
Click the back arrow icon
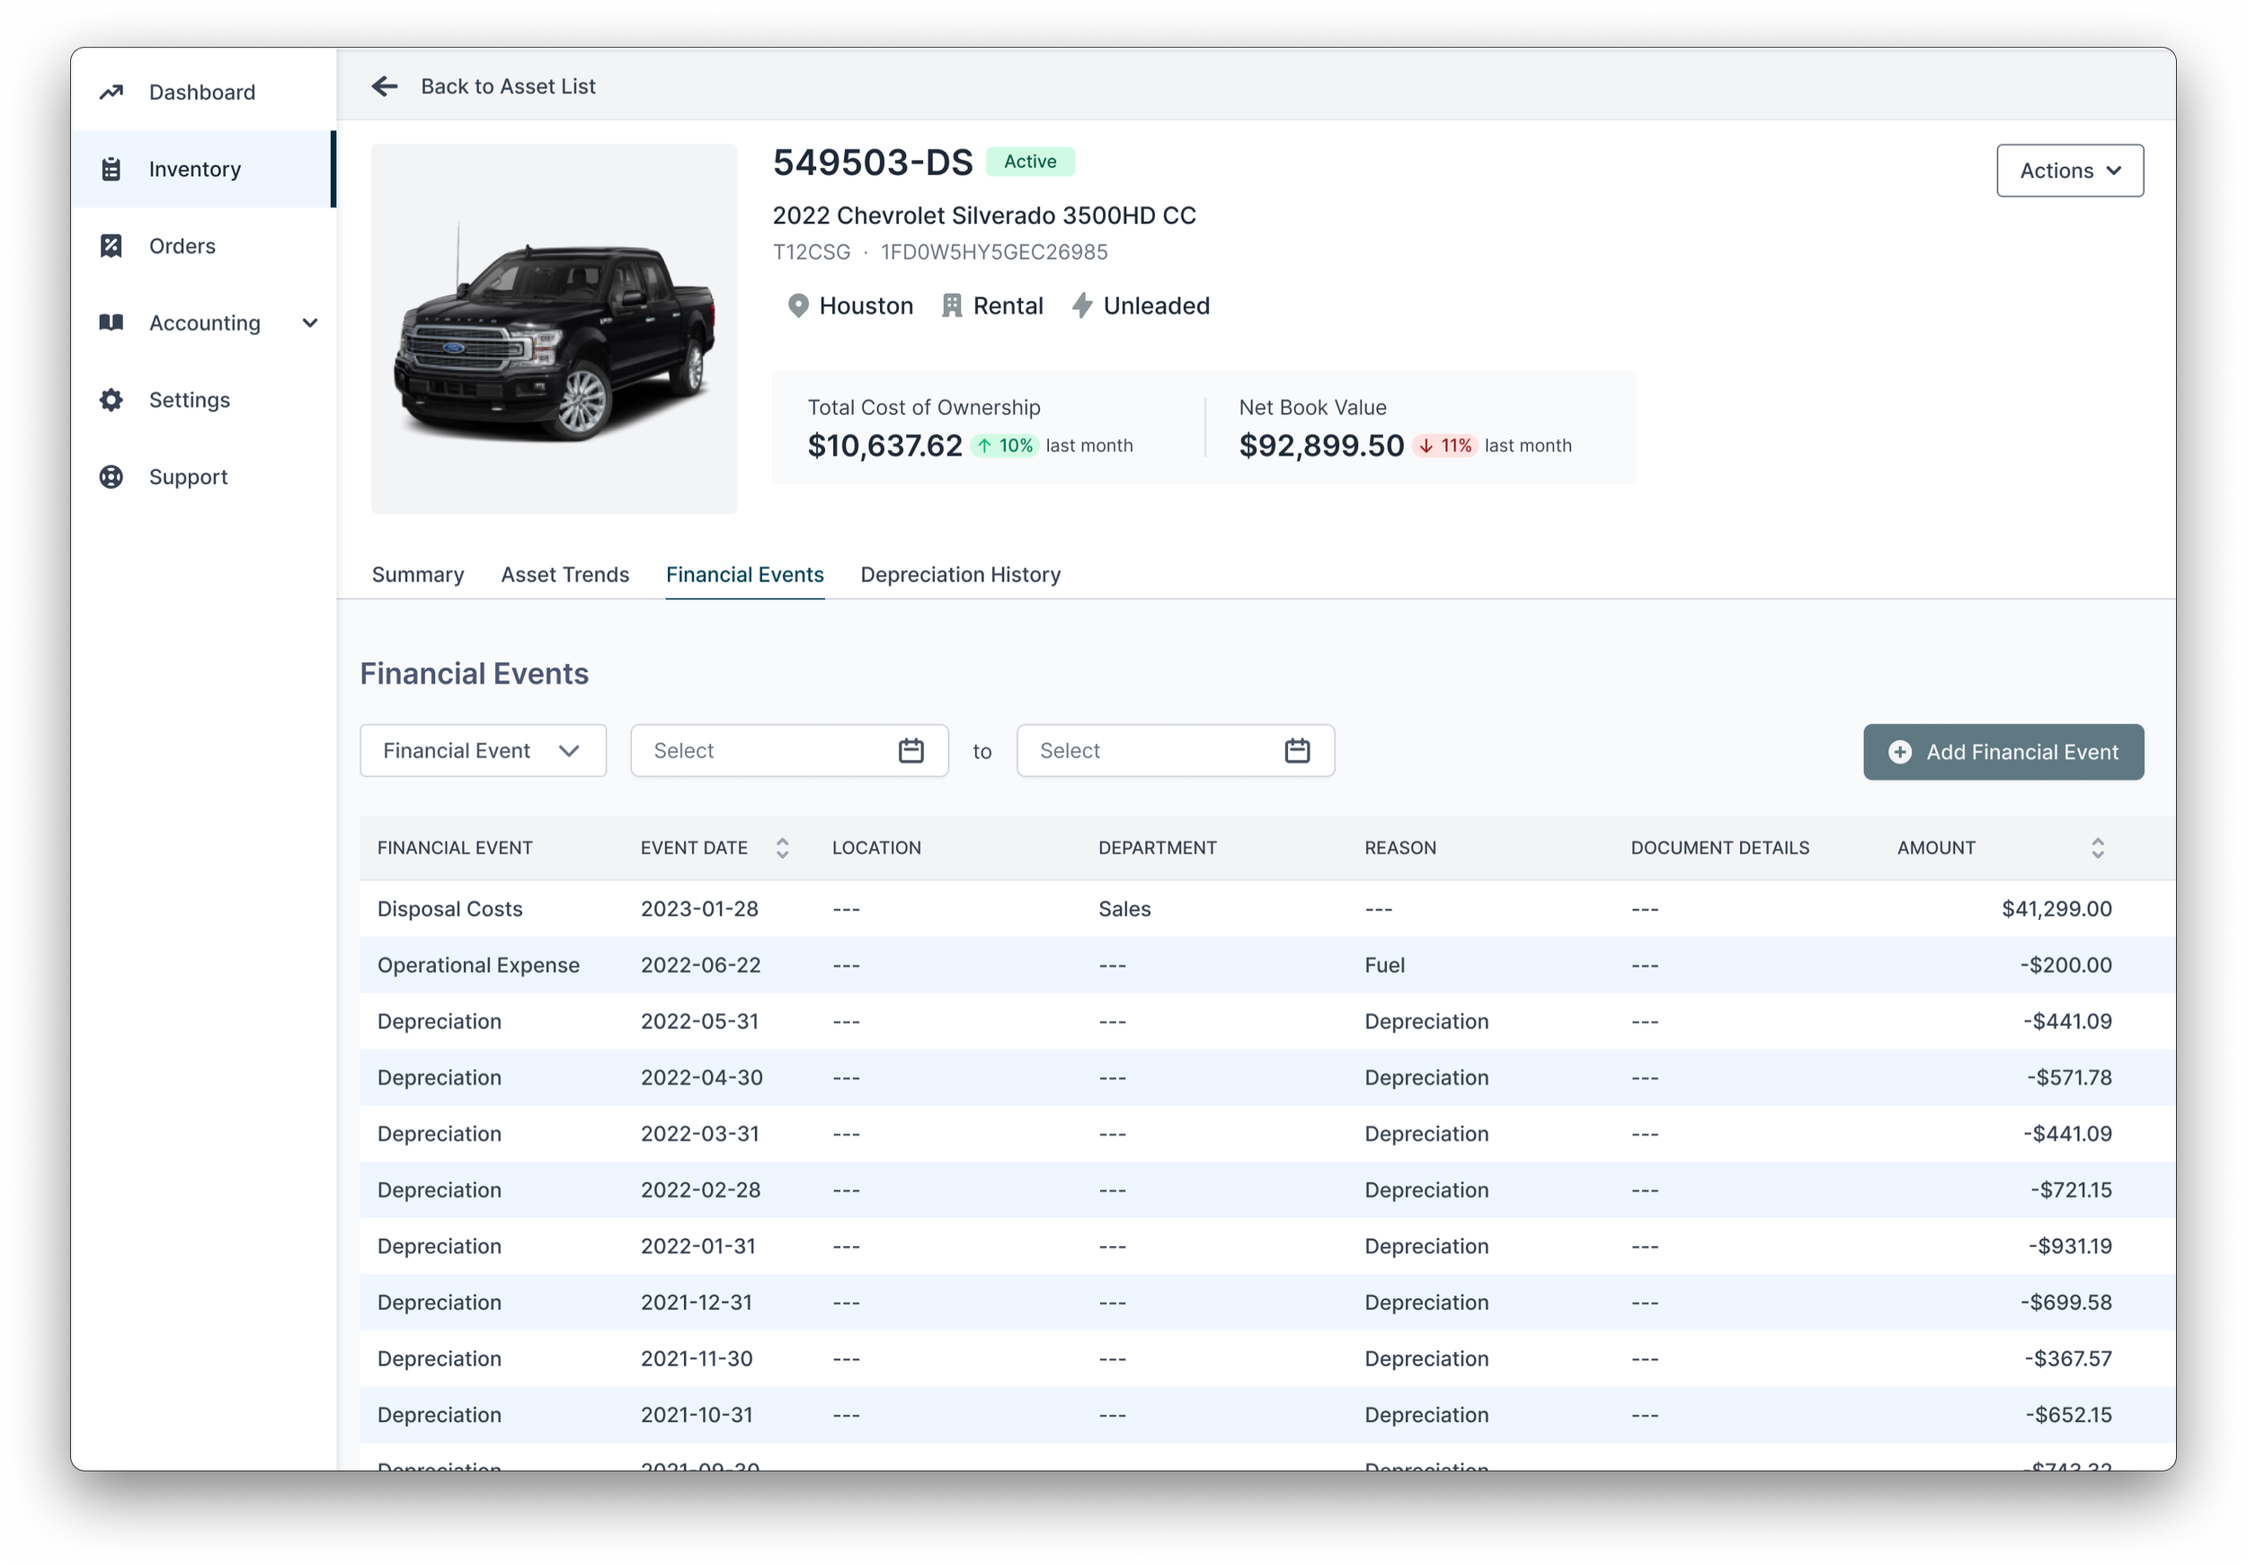click(385, 86)
